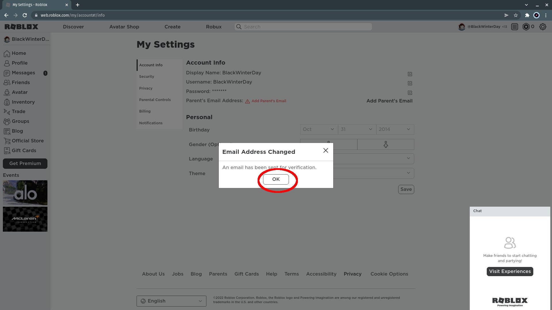
Task: Click the search magnifier icon
Action: [239, 27]
